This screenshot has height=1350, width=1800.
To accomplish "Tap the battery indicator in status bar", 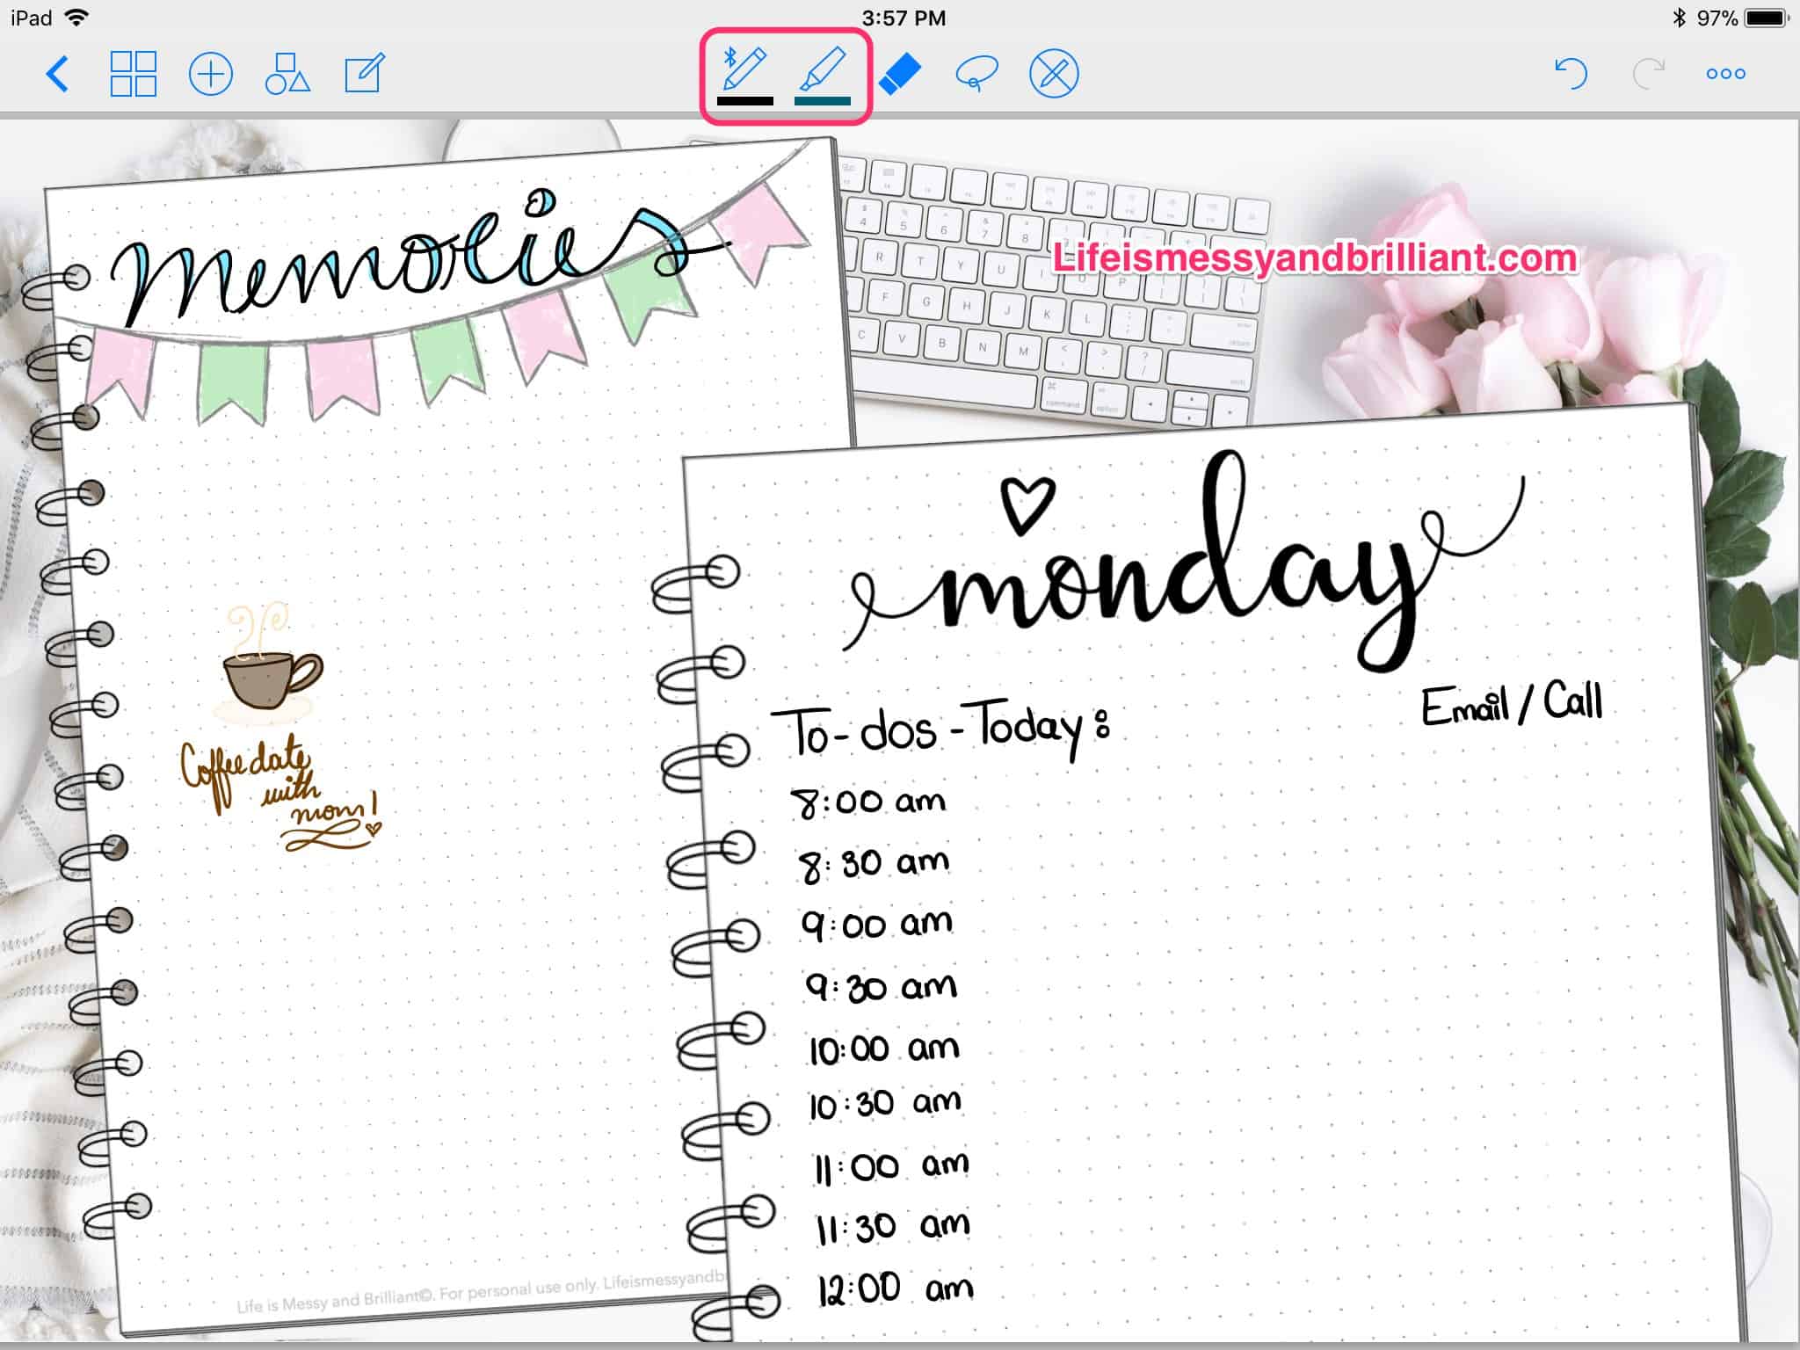I will pos(1767,18).
